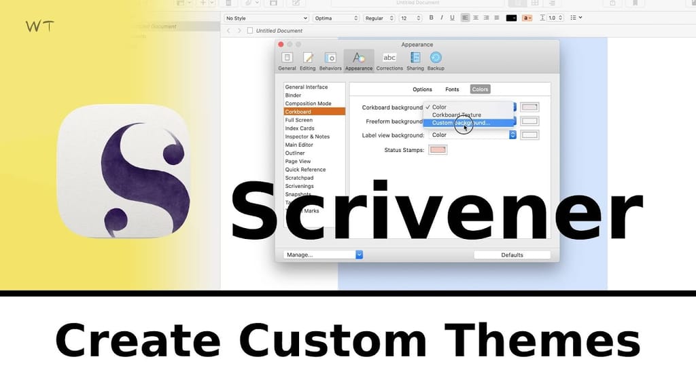Open the Label view background color swatch

click(529, 135)
